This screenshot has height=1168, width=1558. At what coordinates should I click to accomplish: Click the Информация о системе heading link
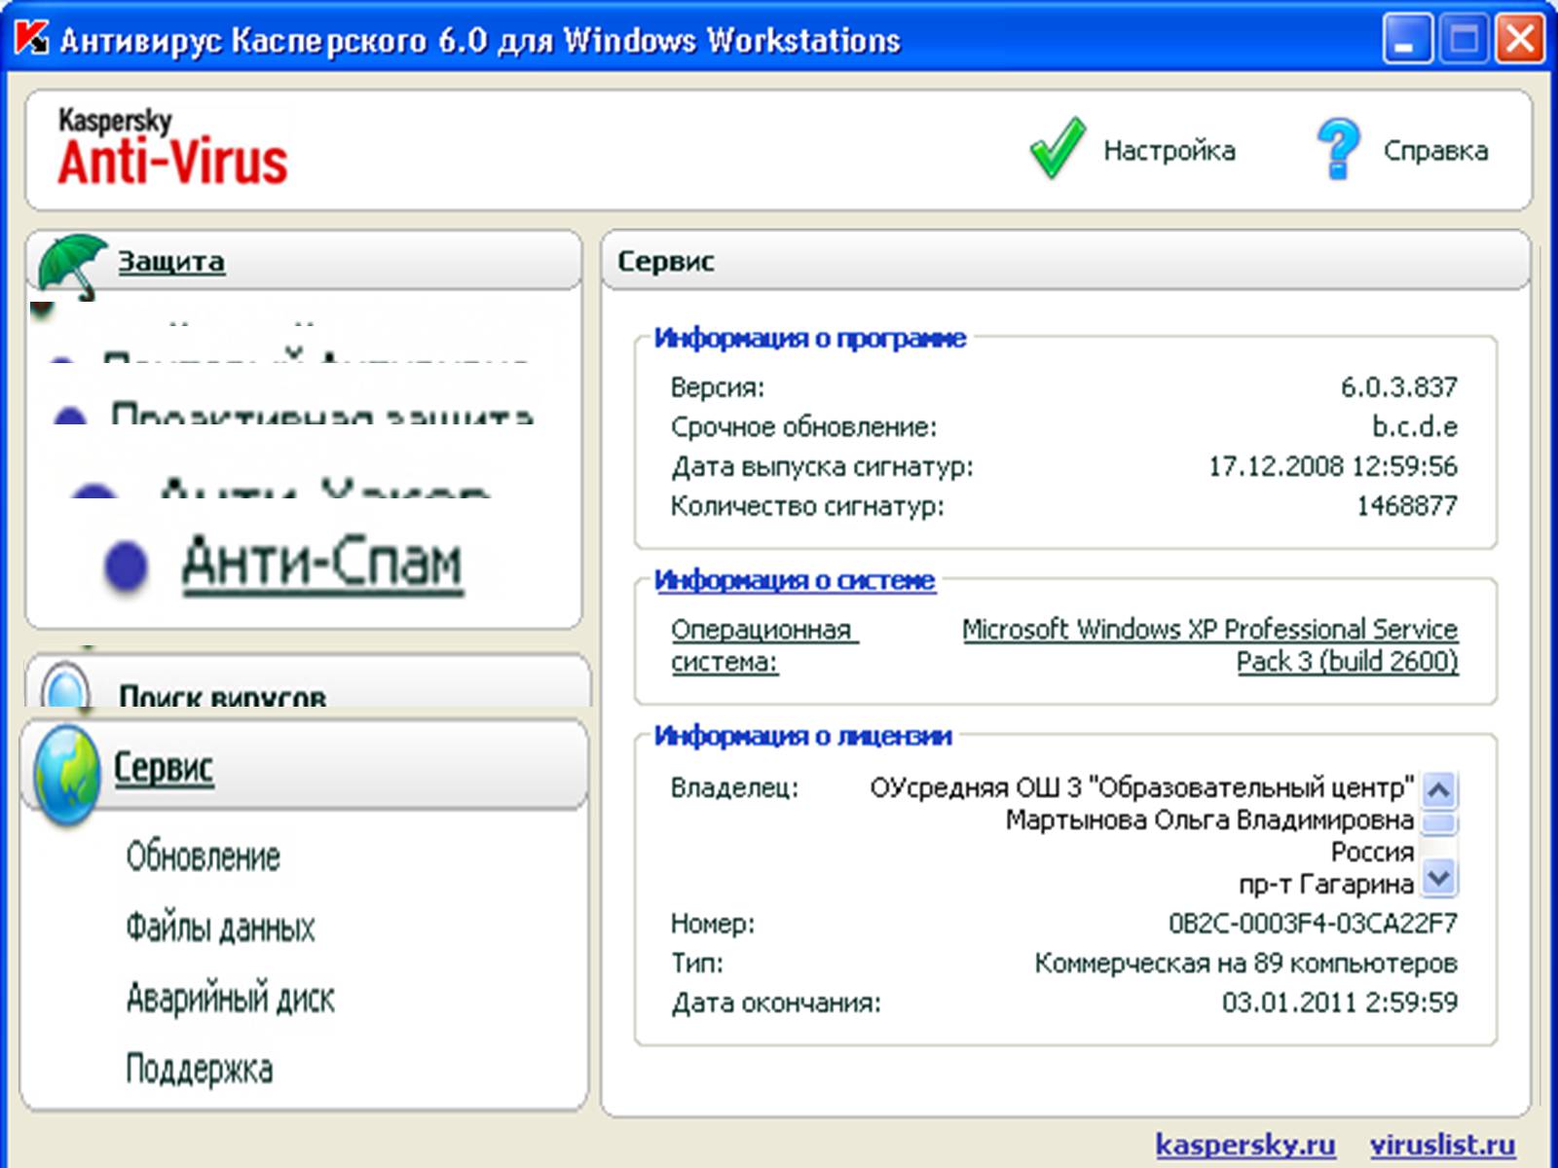[x=794, y=580]
